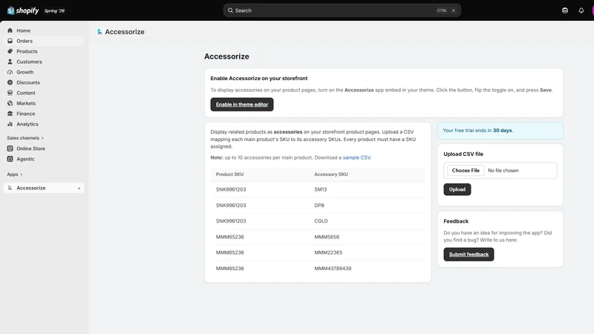Click the Submit feedback button

(469, 255)
